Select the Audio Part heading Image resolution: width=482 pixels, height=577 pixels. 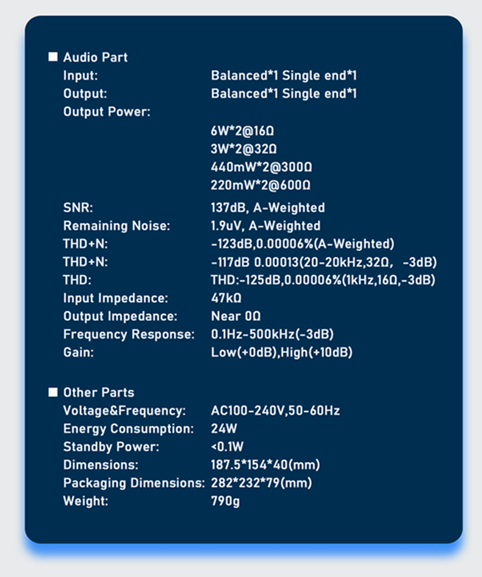tap(95, 57)
